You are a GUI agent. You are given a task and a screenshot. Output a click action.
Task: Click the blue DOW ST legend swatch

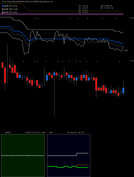point(3,6)
